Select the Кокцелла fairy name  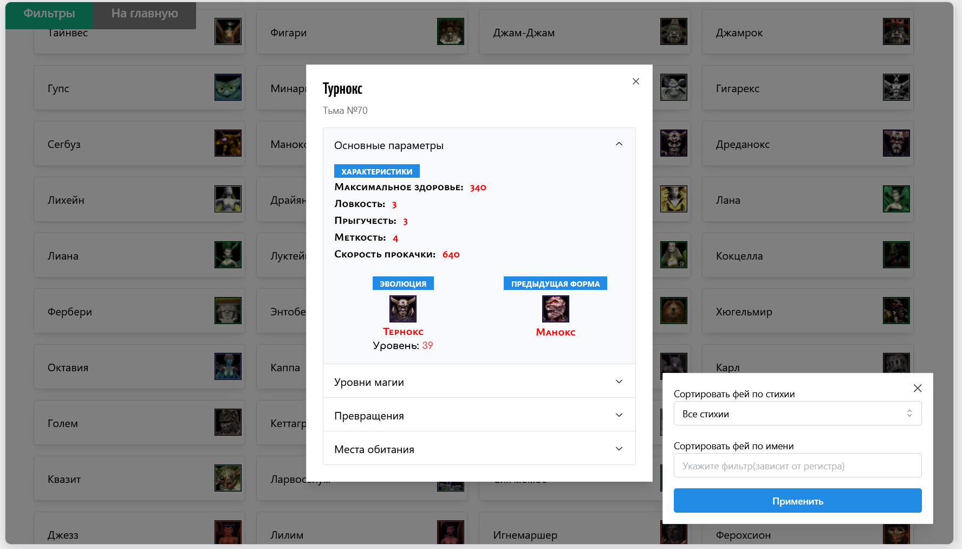click(739, 256)
